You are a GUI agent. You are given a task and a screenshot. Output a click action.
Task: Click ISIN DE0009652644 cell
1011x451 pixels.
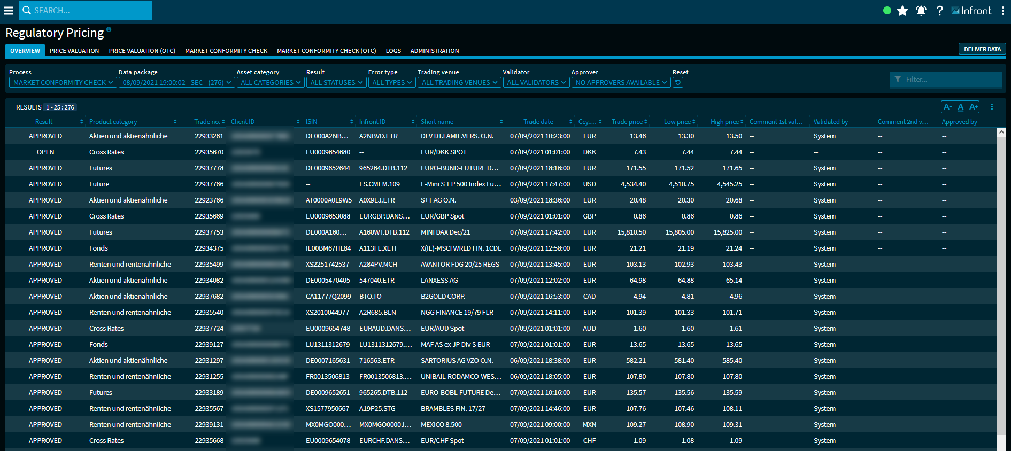pyautogui.click(x=328, y=168)
